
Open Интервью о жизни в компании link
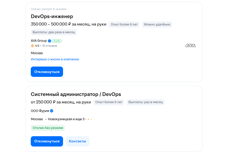[56, 59]
